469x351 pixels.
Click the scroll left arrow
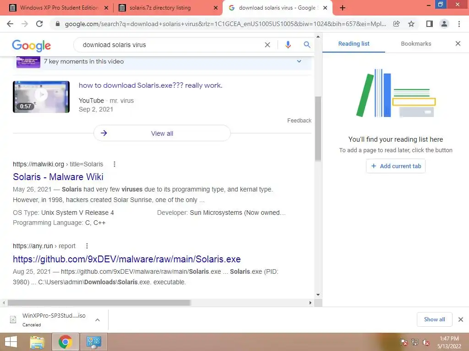click(4, 303)
